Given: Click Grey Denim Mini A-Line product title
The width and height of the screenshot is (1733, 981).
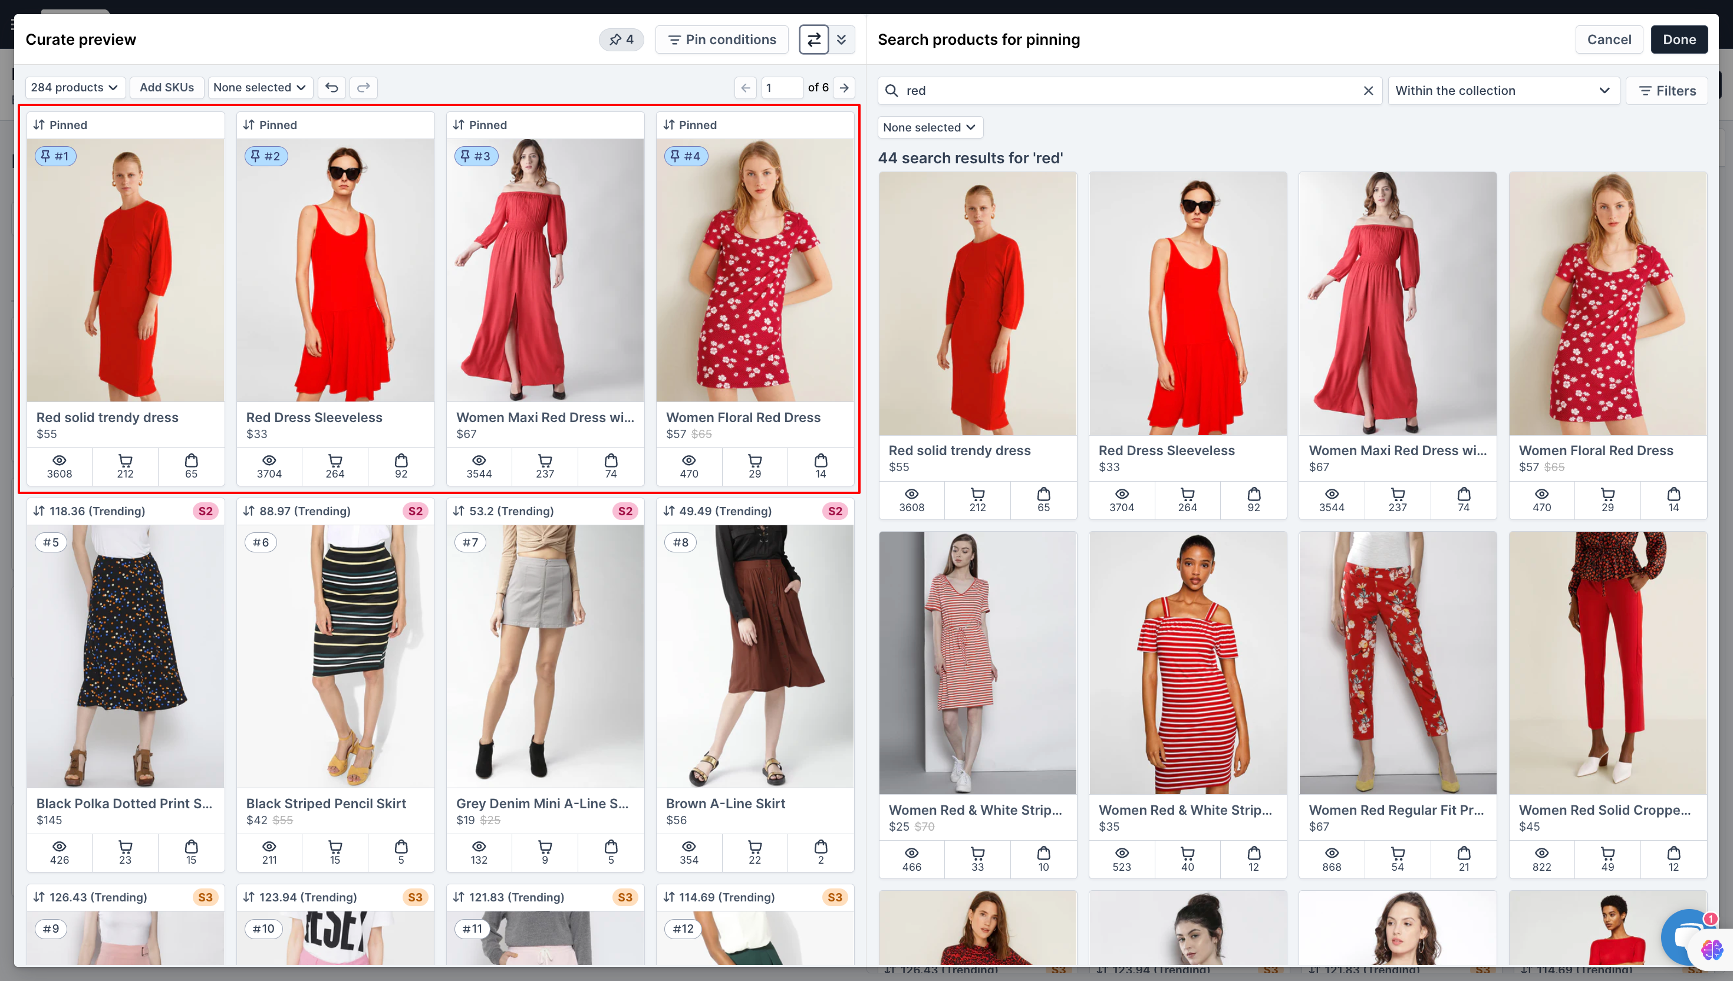Looking at the screenshot, I should click(x=542, y=804).
